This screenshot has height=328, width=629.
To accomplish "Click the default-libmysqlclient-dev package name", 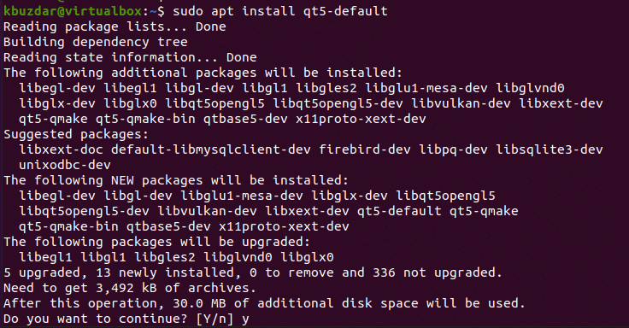I will [x=210, y=149].
